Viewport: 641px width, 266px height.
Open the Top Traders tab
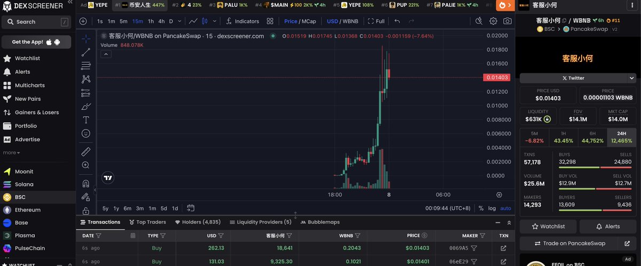coord(147,222)
